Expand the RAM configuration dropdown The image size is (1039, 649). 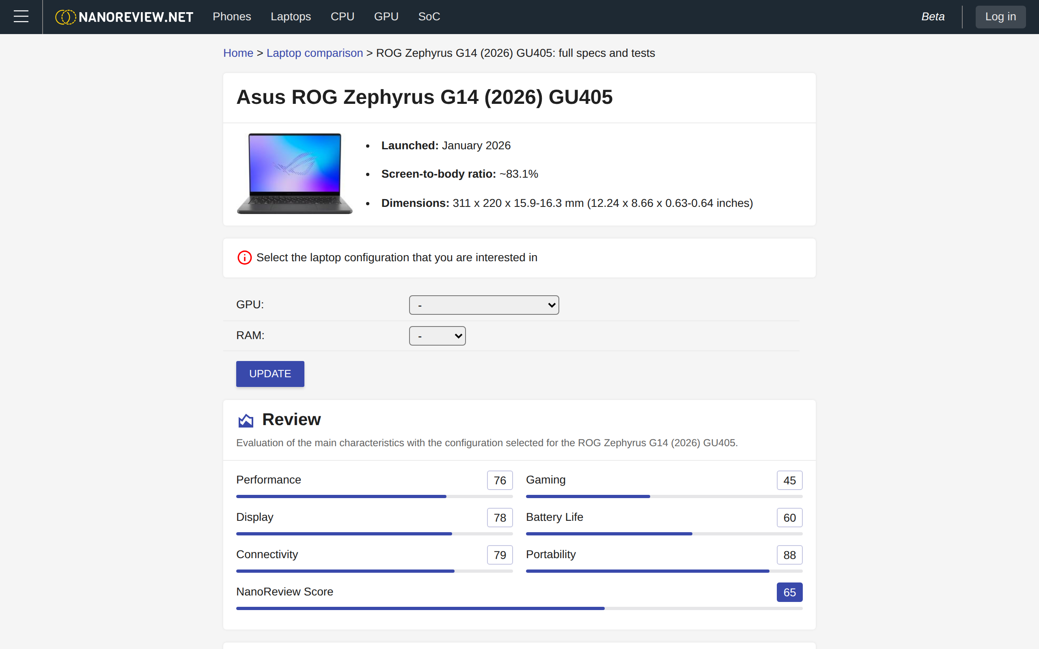(437, 336)
